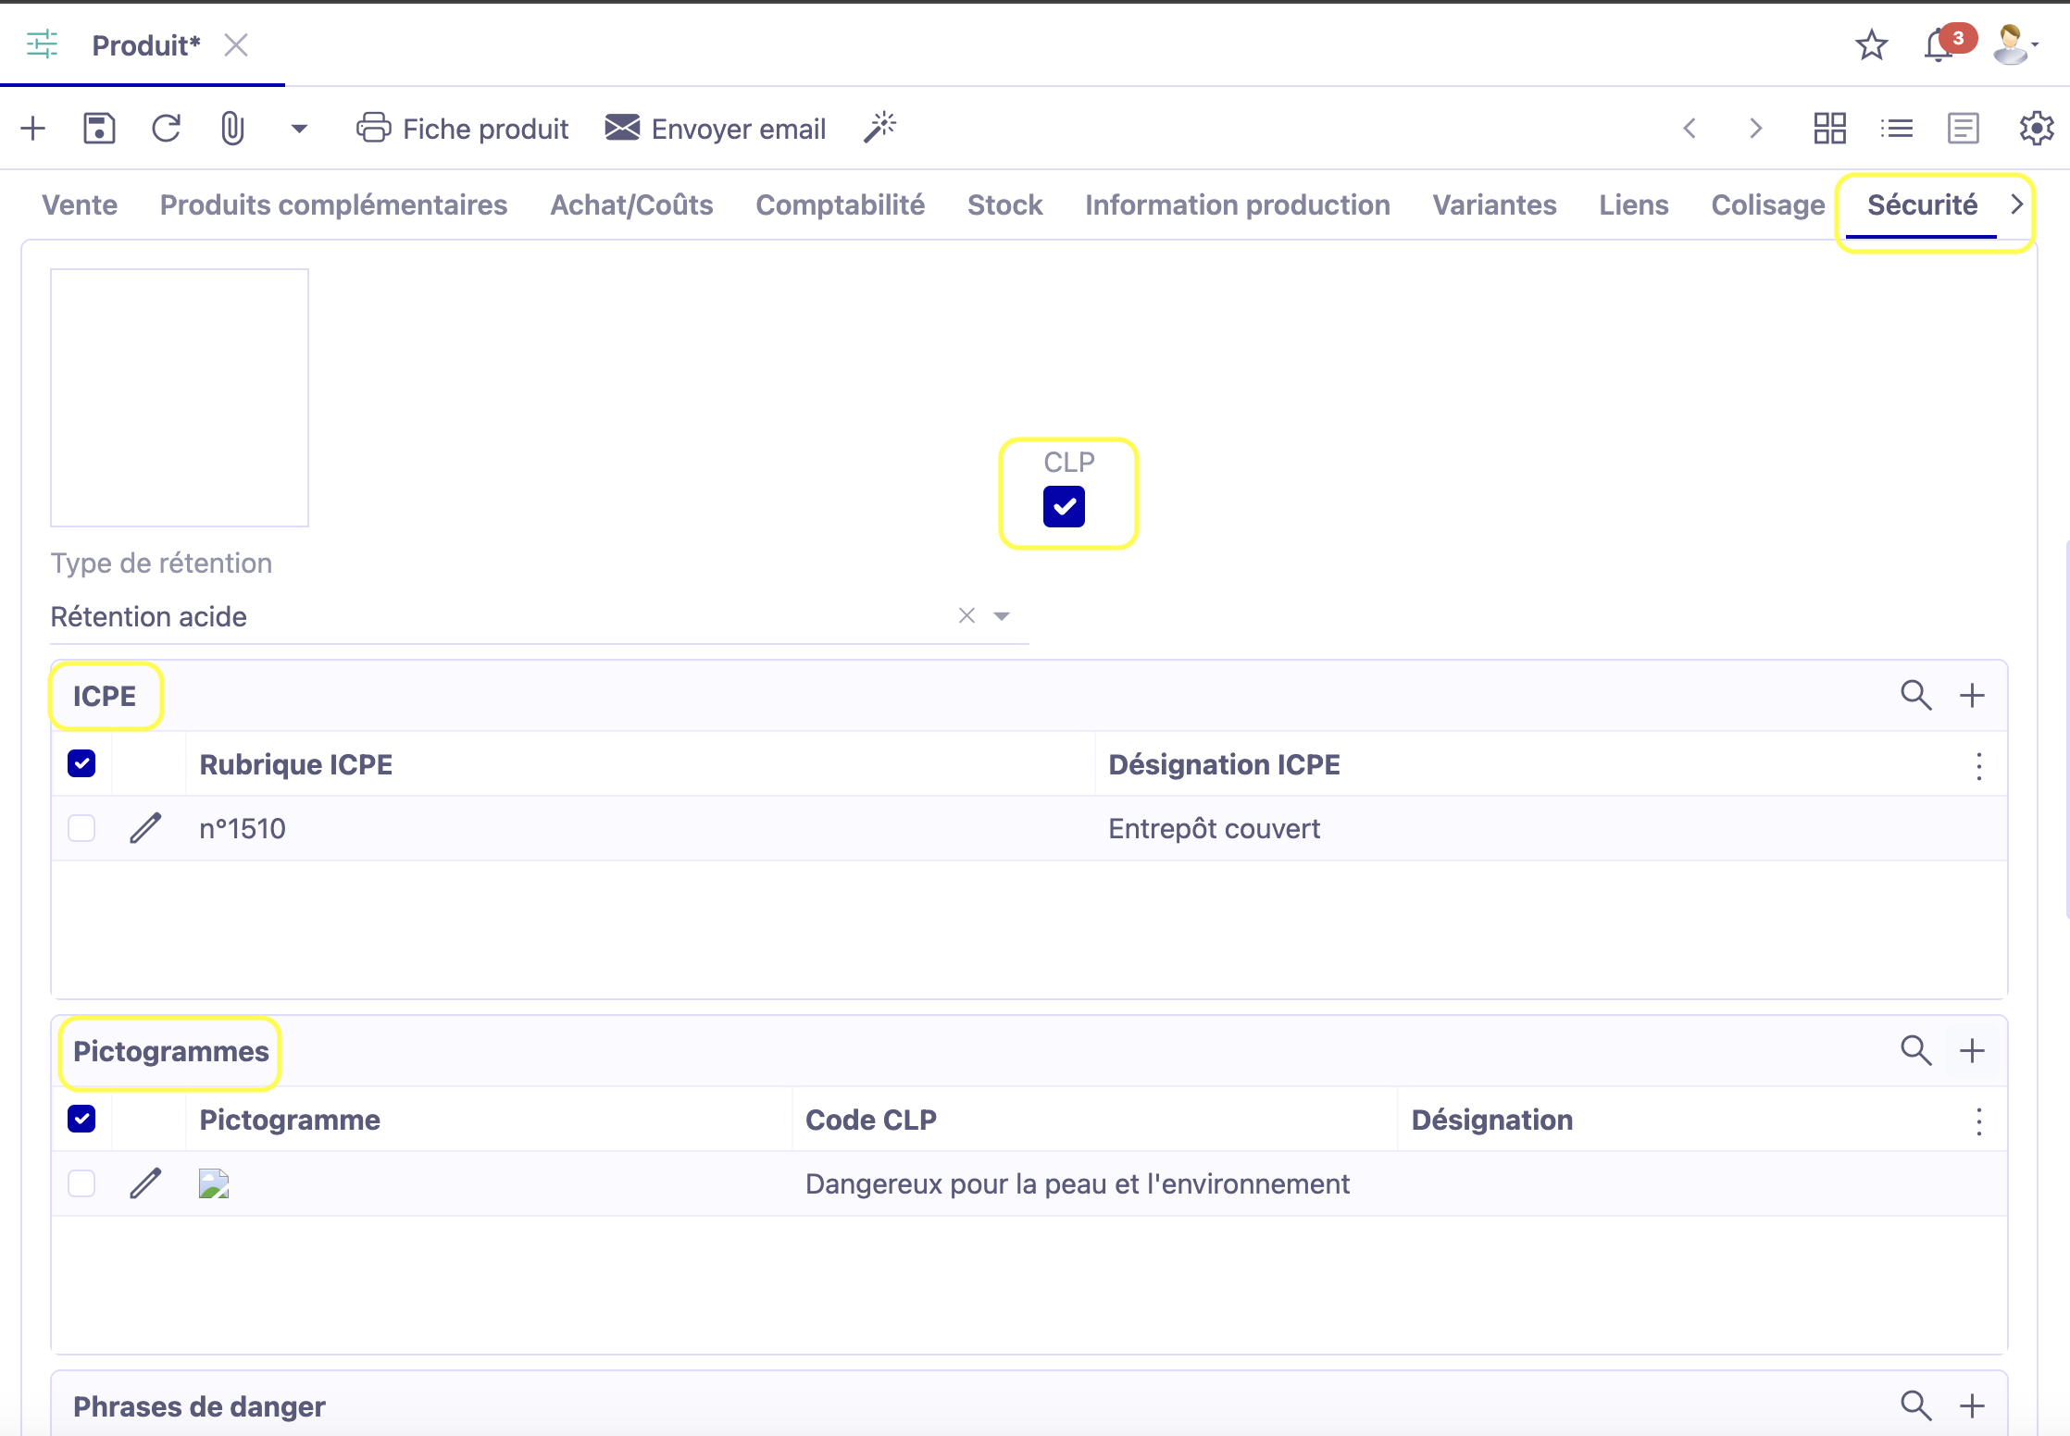Uncheck the CLP checkbox

click(x=1065, y=506)
